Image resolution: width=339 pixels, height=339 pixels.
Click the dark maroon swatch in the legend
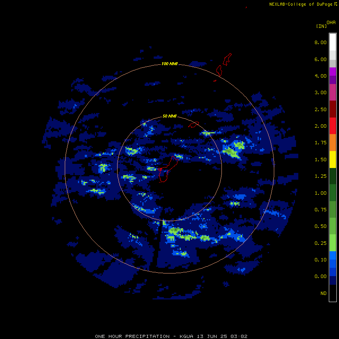point(333,109)
